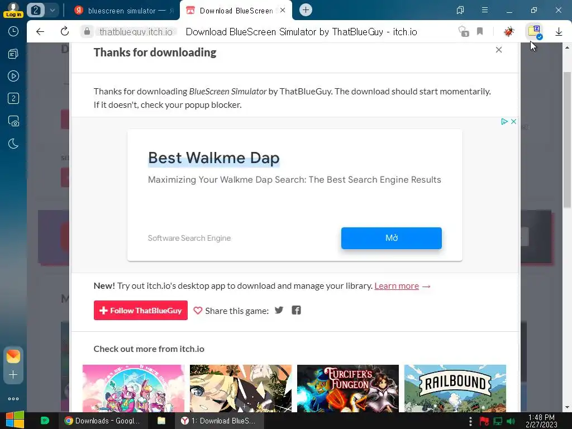The width and height of the screenshot is (572, 429).
Task: Open the History clock icon in sidebar
Action: (x=13, y=31)
